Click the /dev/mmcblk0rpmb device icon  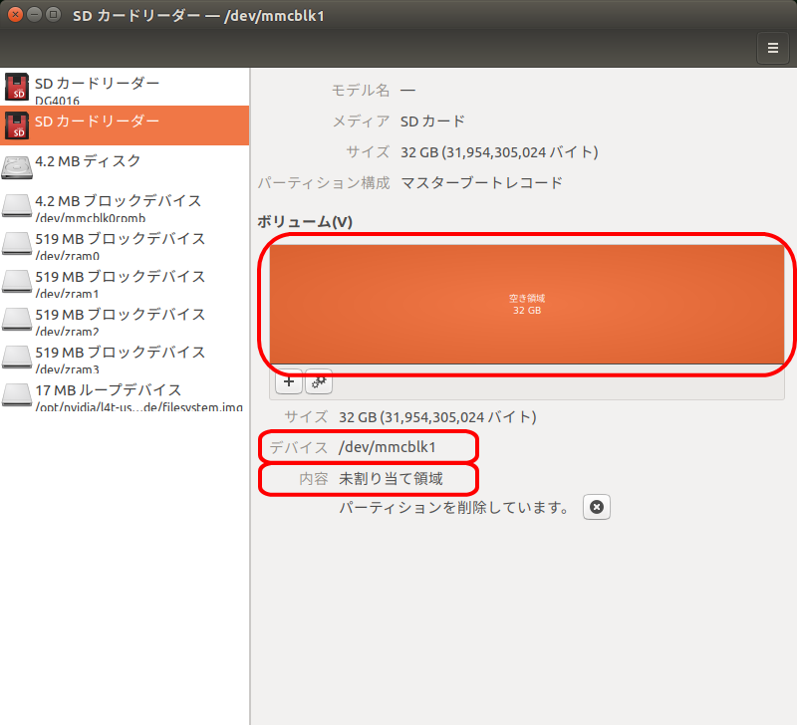[x=17, y=206]
